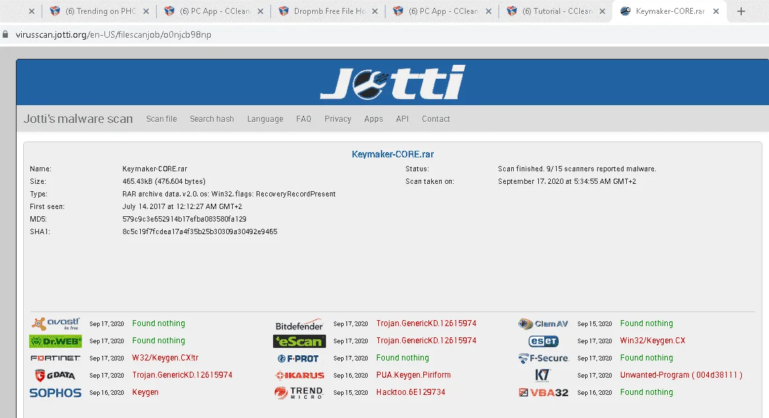Click the Trend Micro scanner logo
This screenshot has height=418, width=769.
[299, 393]
